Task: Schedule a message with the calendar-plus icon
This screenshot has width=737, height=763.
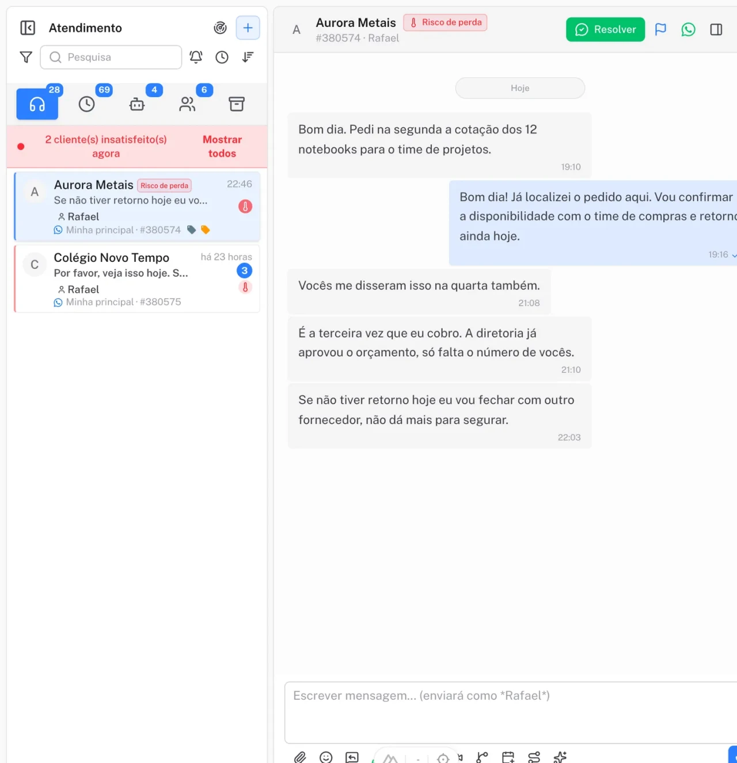Action: [508, 757]
